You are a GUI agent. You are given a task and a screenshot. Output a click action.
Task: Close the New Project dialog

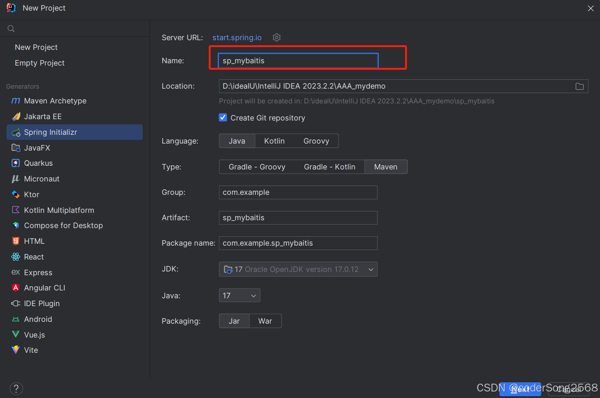[590, 8]
